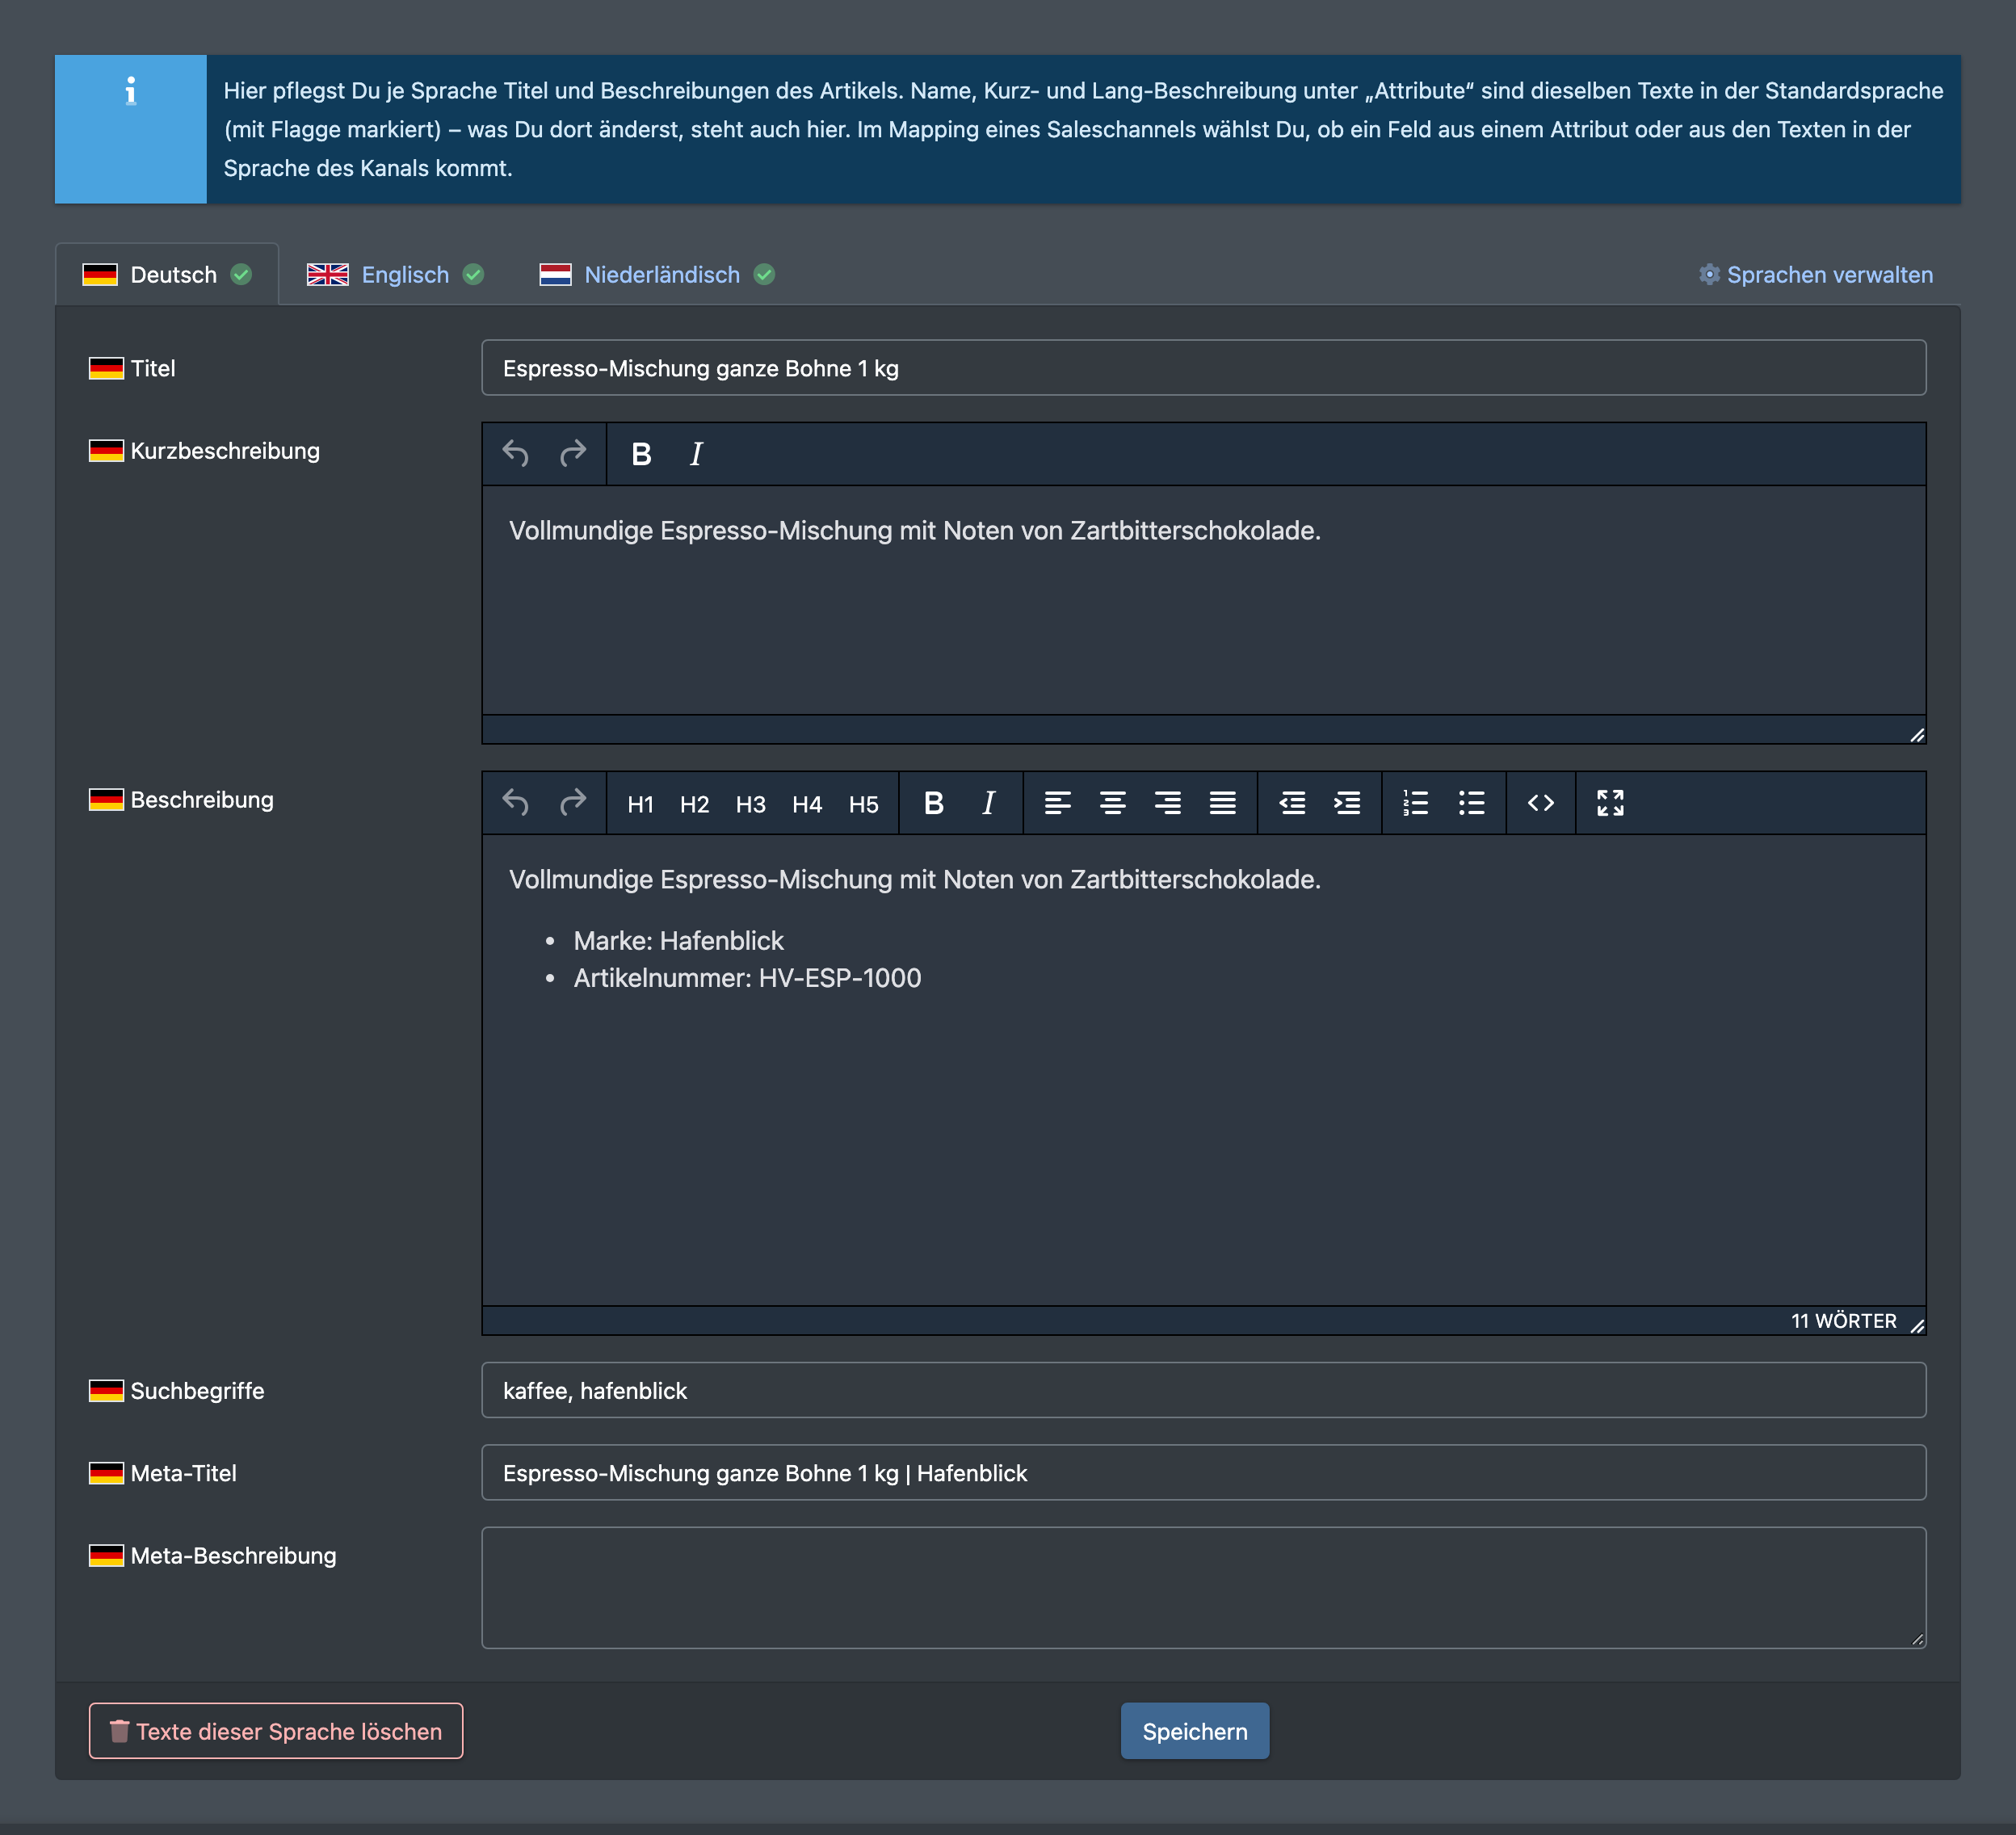Grab the Beschreibung editor resize handle

(x=1917, y=1326)
